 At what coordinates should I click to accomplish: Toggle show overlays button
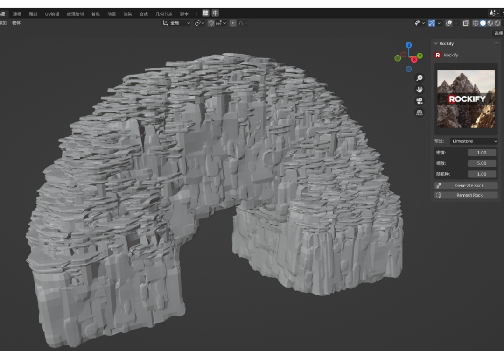(x=449, y=23)
